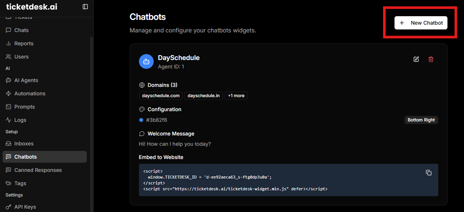Go to AI Agents section
This screenshot has width=464, height=212.
point(26,80)
